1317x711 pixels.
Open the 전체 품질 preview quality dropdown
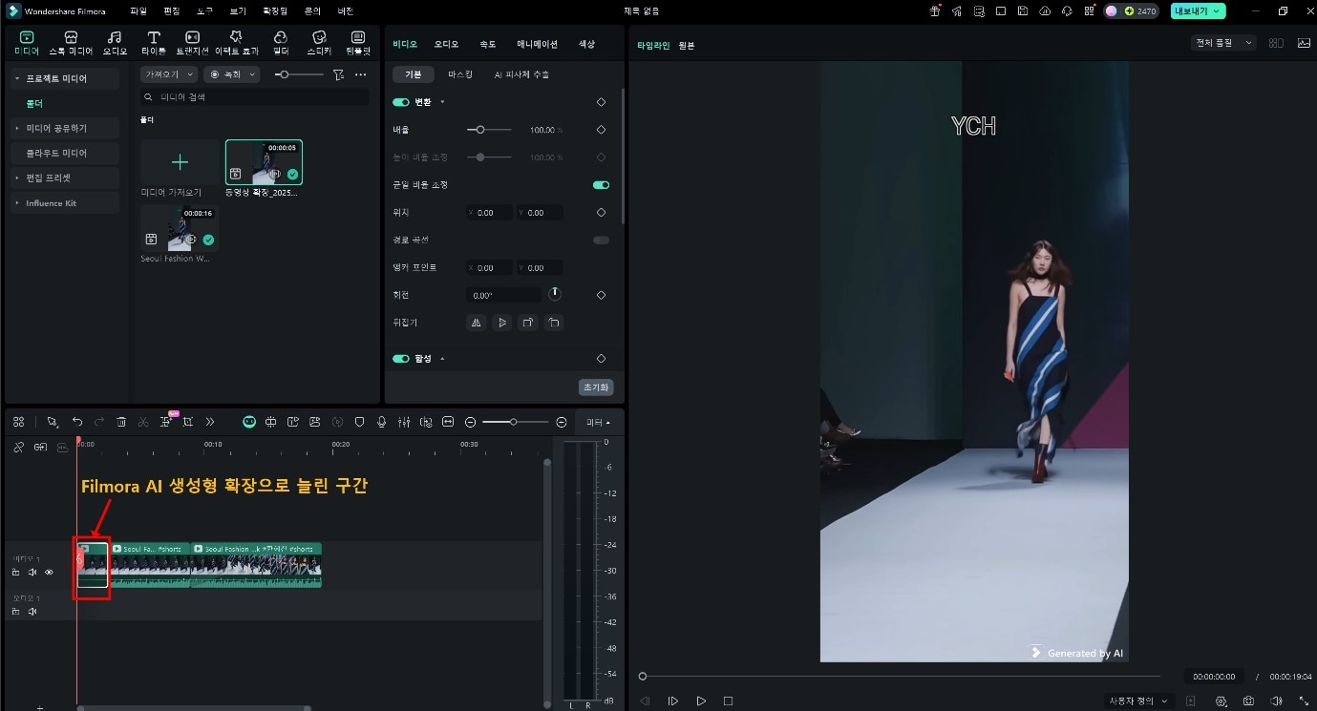pos(1222,43)
